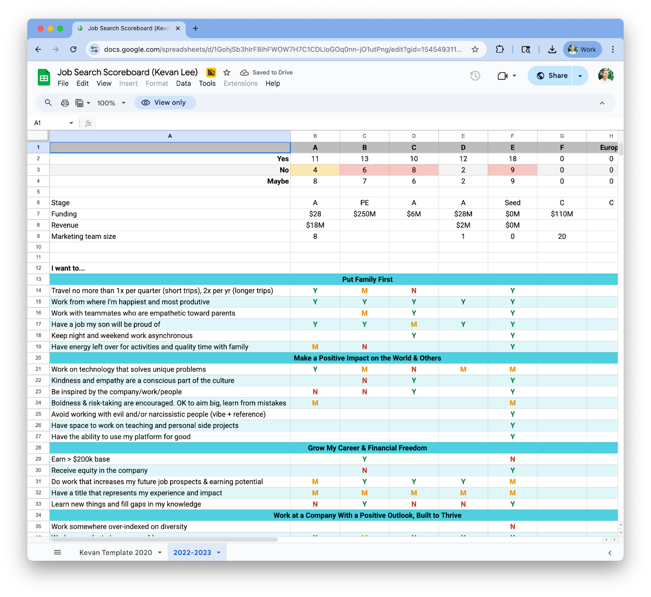651x597 pixels.
Task: Star the spreadsheet document
Action: click(x=227, y=72)
